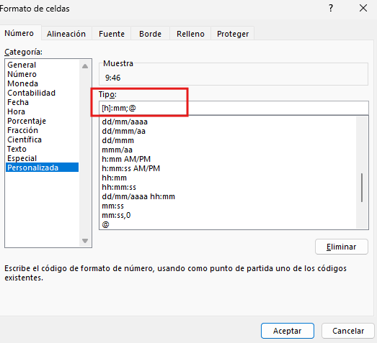Pick the Porcentaje category

click(x=43, y=121)
